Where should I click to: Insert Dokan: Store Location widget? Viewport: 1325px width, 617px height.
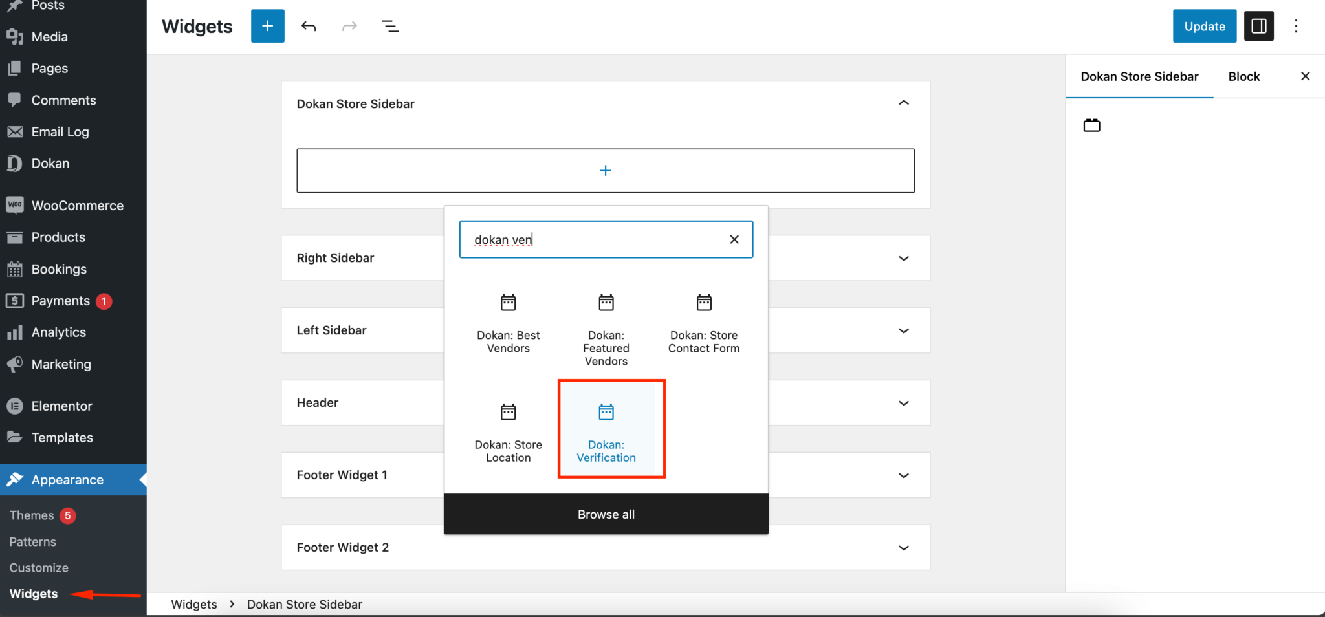509,433
